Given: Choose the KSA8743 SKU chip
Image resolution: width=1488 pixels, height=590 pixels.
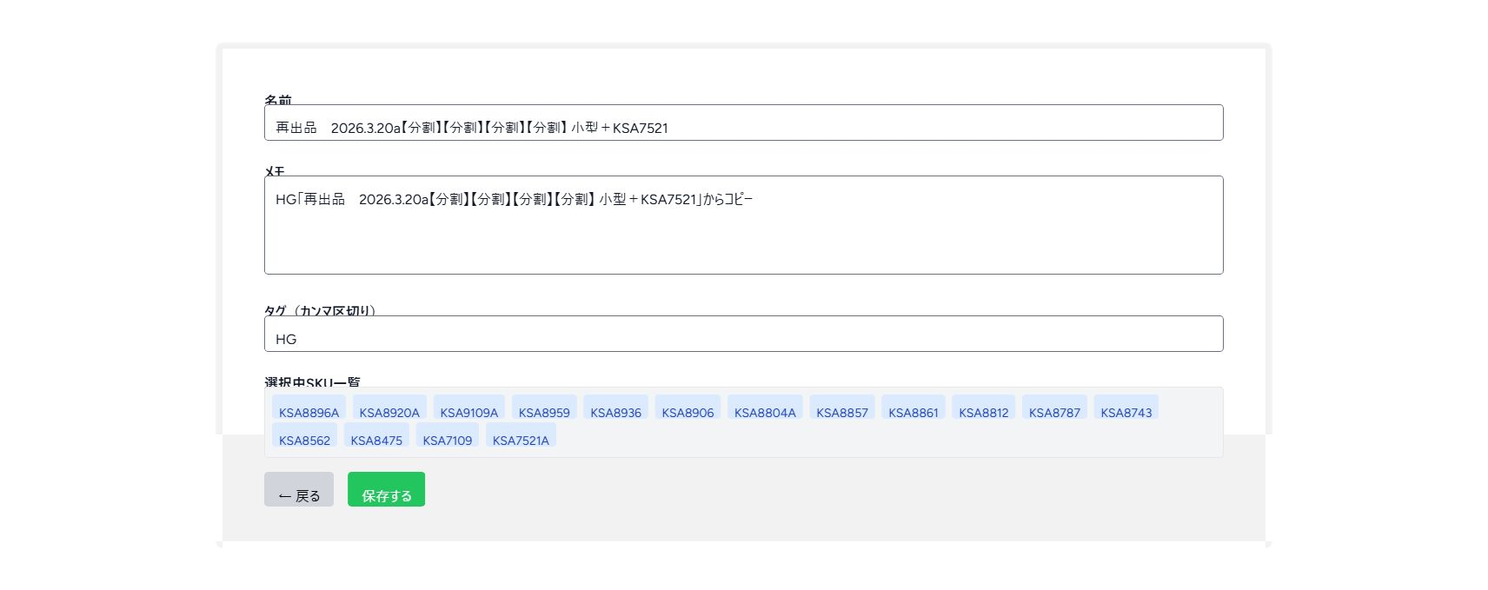Looking at the screenshot, I should click(1126, 409).
